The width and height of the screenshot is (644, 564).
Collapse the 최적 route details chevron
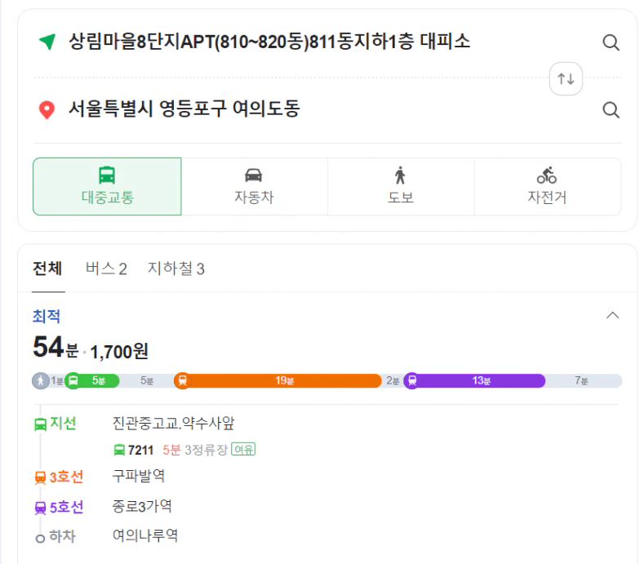click(x=613, y=315)
